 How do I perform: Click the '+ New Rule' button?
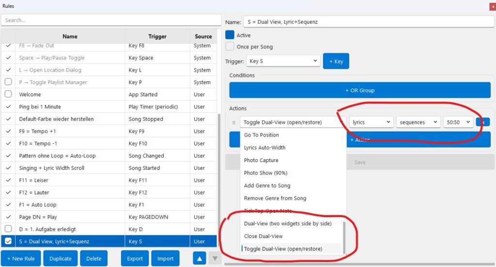tap(21, 258)
